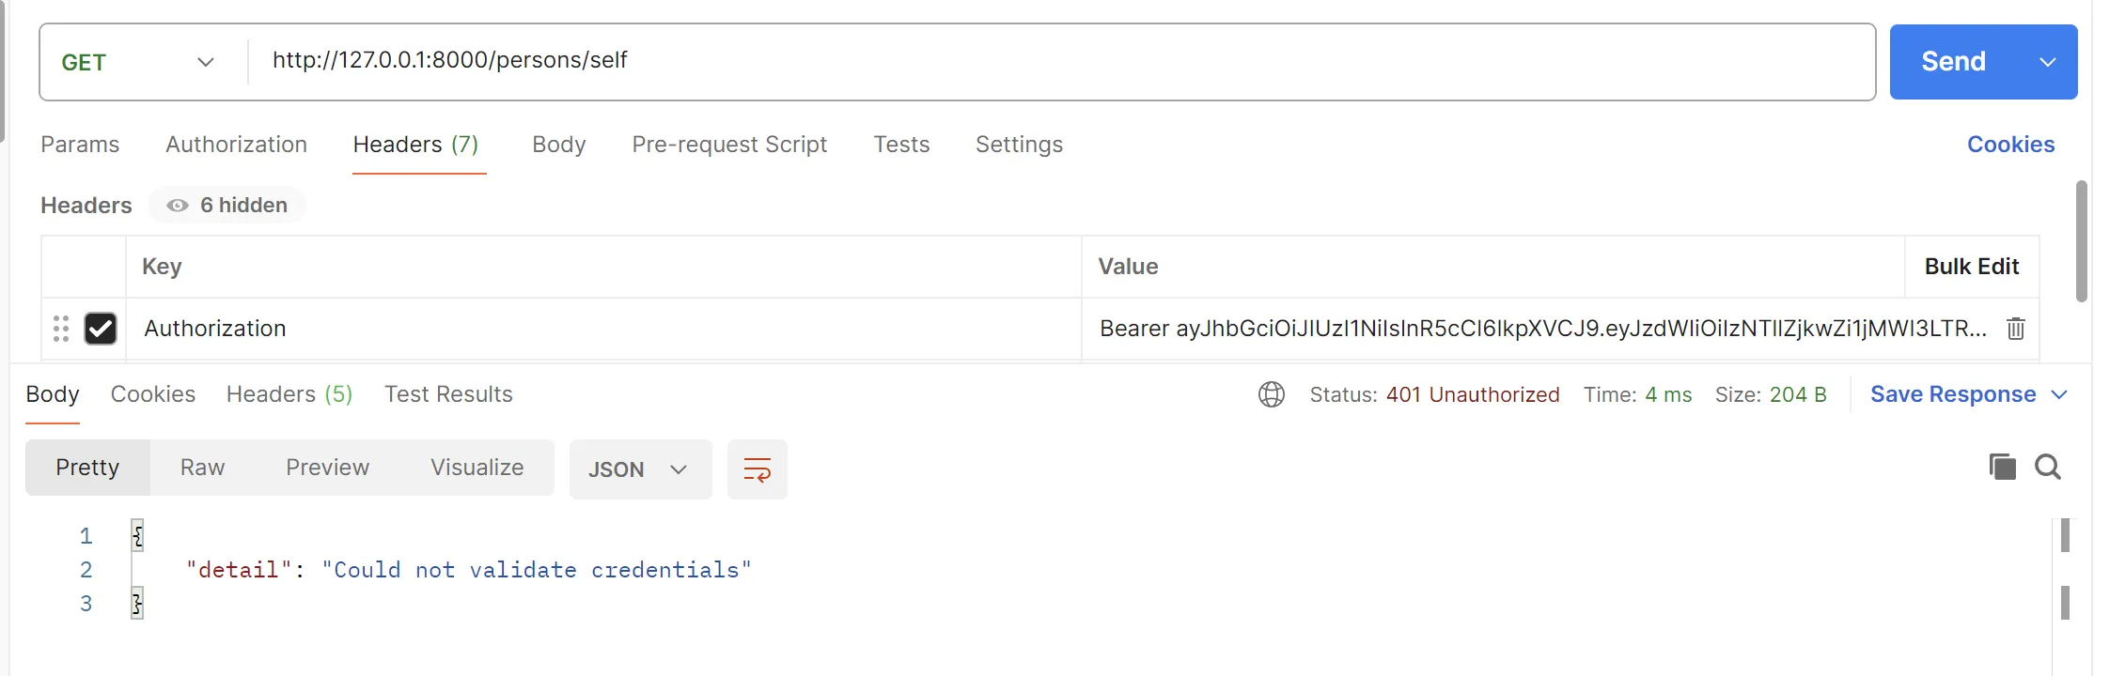
Task: Show the 6 hidden headers
Action: pos(227,206)
